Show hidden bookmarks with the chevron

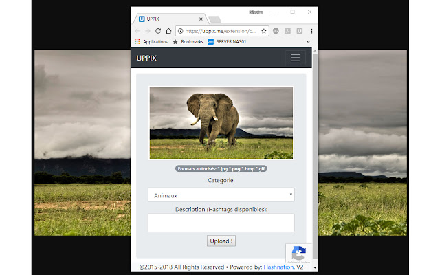308,41
